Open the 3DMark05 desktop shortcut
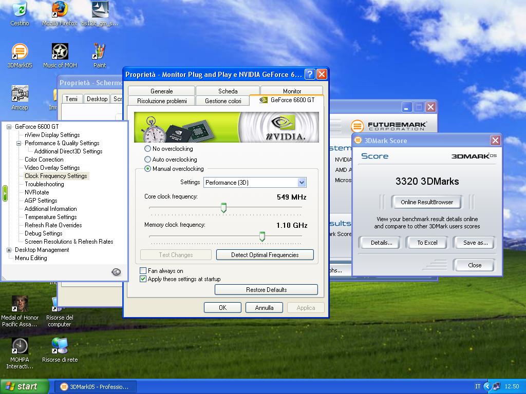The width and height of the screenshot is (526, 394). pos(20,55)
